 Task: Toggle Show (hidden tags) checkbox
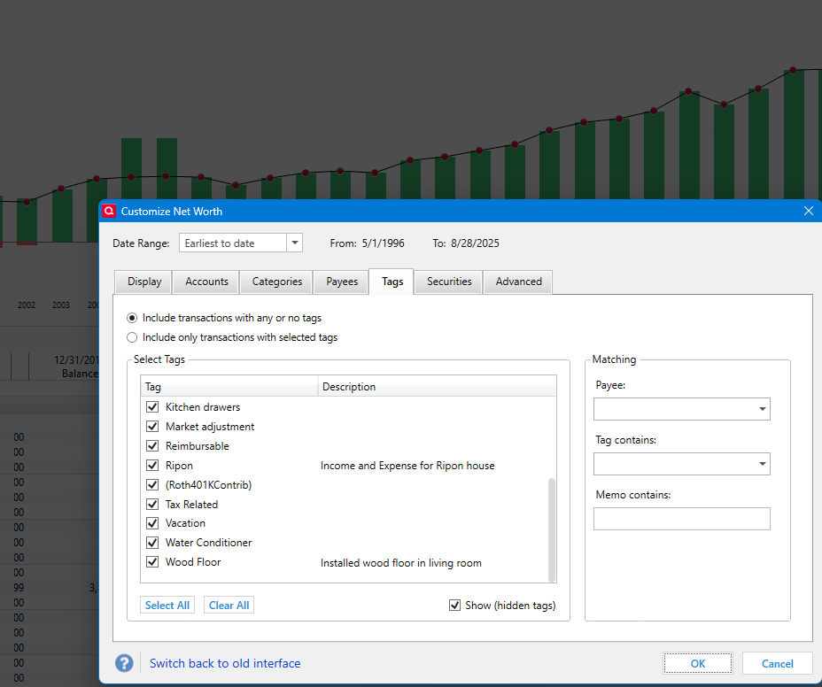pos(455,606)
